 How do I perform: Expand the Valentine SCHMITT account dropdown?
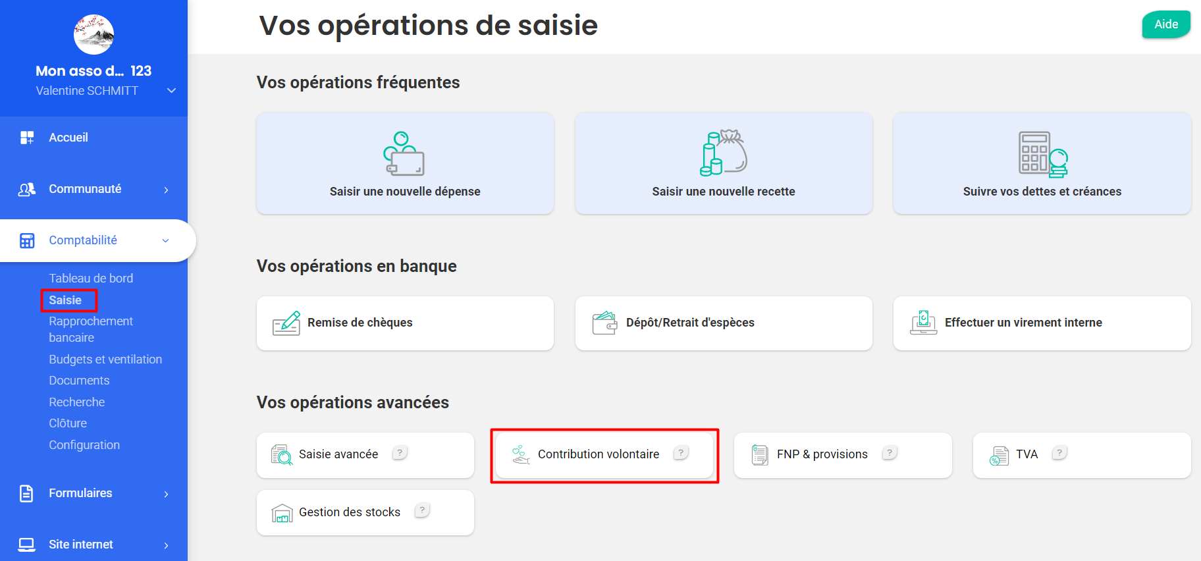[171, 91]
